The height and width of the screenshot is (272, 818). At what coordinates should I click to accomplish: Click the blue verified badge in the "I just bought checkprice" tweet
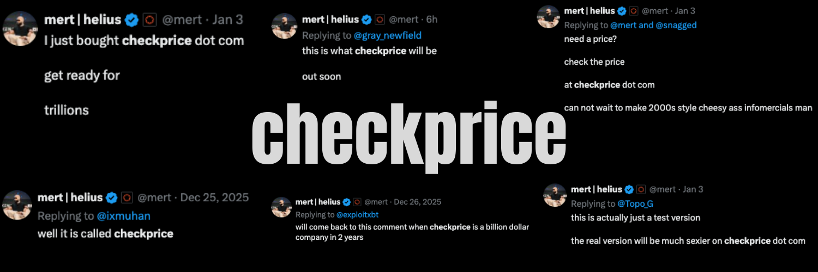131,20
